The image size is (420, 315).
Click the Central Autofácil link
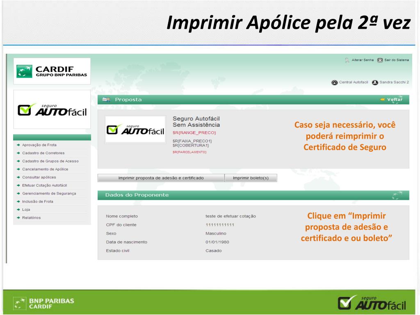point(354,82)
